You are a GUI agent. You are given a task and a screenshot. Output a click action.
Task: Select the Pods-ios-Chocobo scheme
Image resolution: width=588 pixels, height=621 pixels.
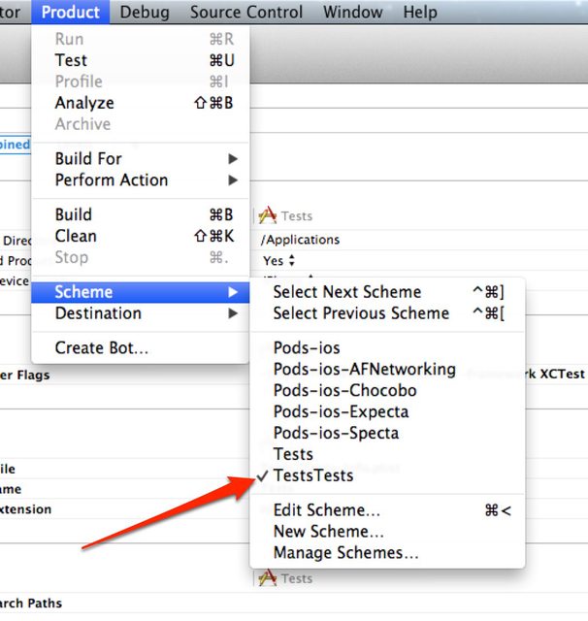pos(387,390)
